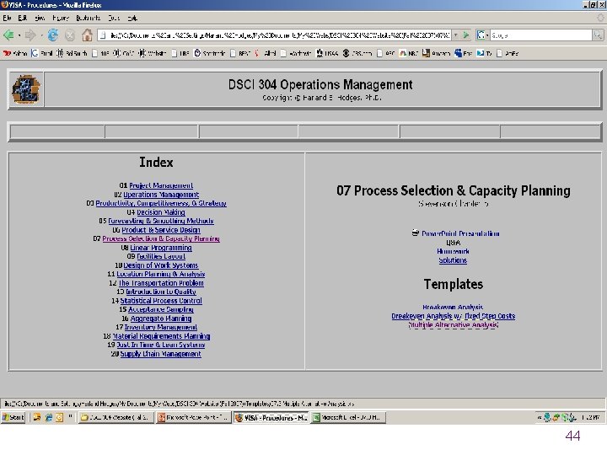This screenshot has width=607, height=455.
Task: Open the Back button history dropdown arrow
Action: point(19,35)
